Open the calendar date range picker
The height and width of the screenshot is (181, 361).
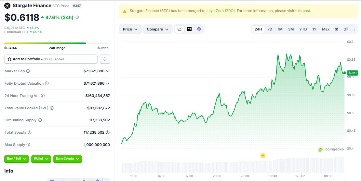(x=337, y=29)
